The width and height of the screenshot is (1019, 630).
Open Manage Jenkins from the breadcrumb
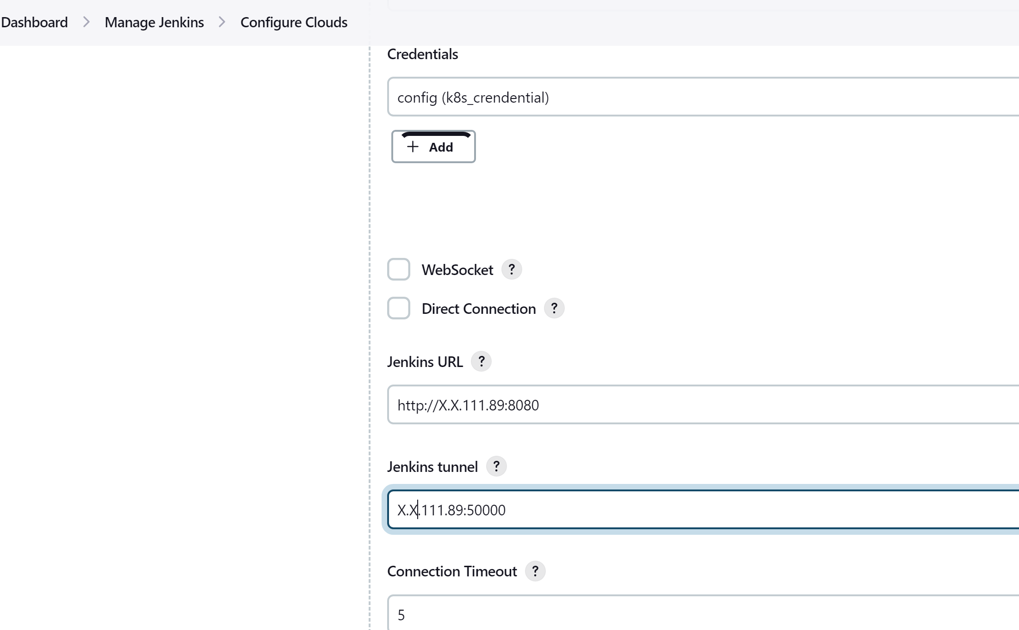154,22
